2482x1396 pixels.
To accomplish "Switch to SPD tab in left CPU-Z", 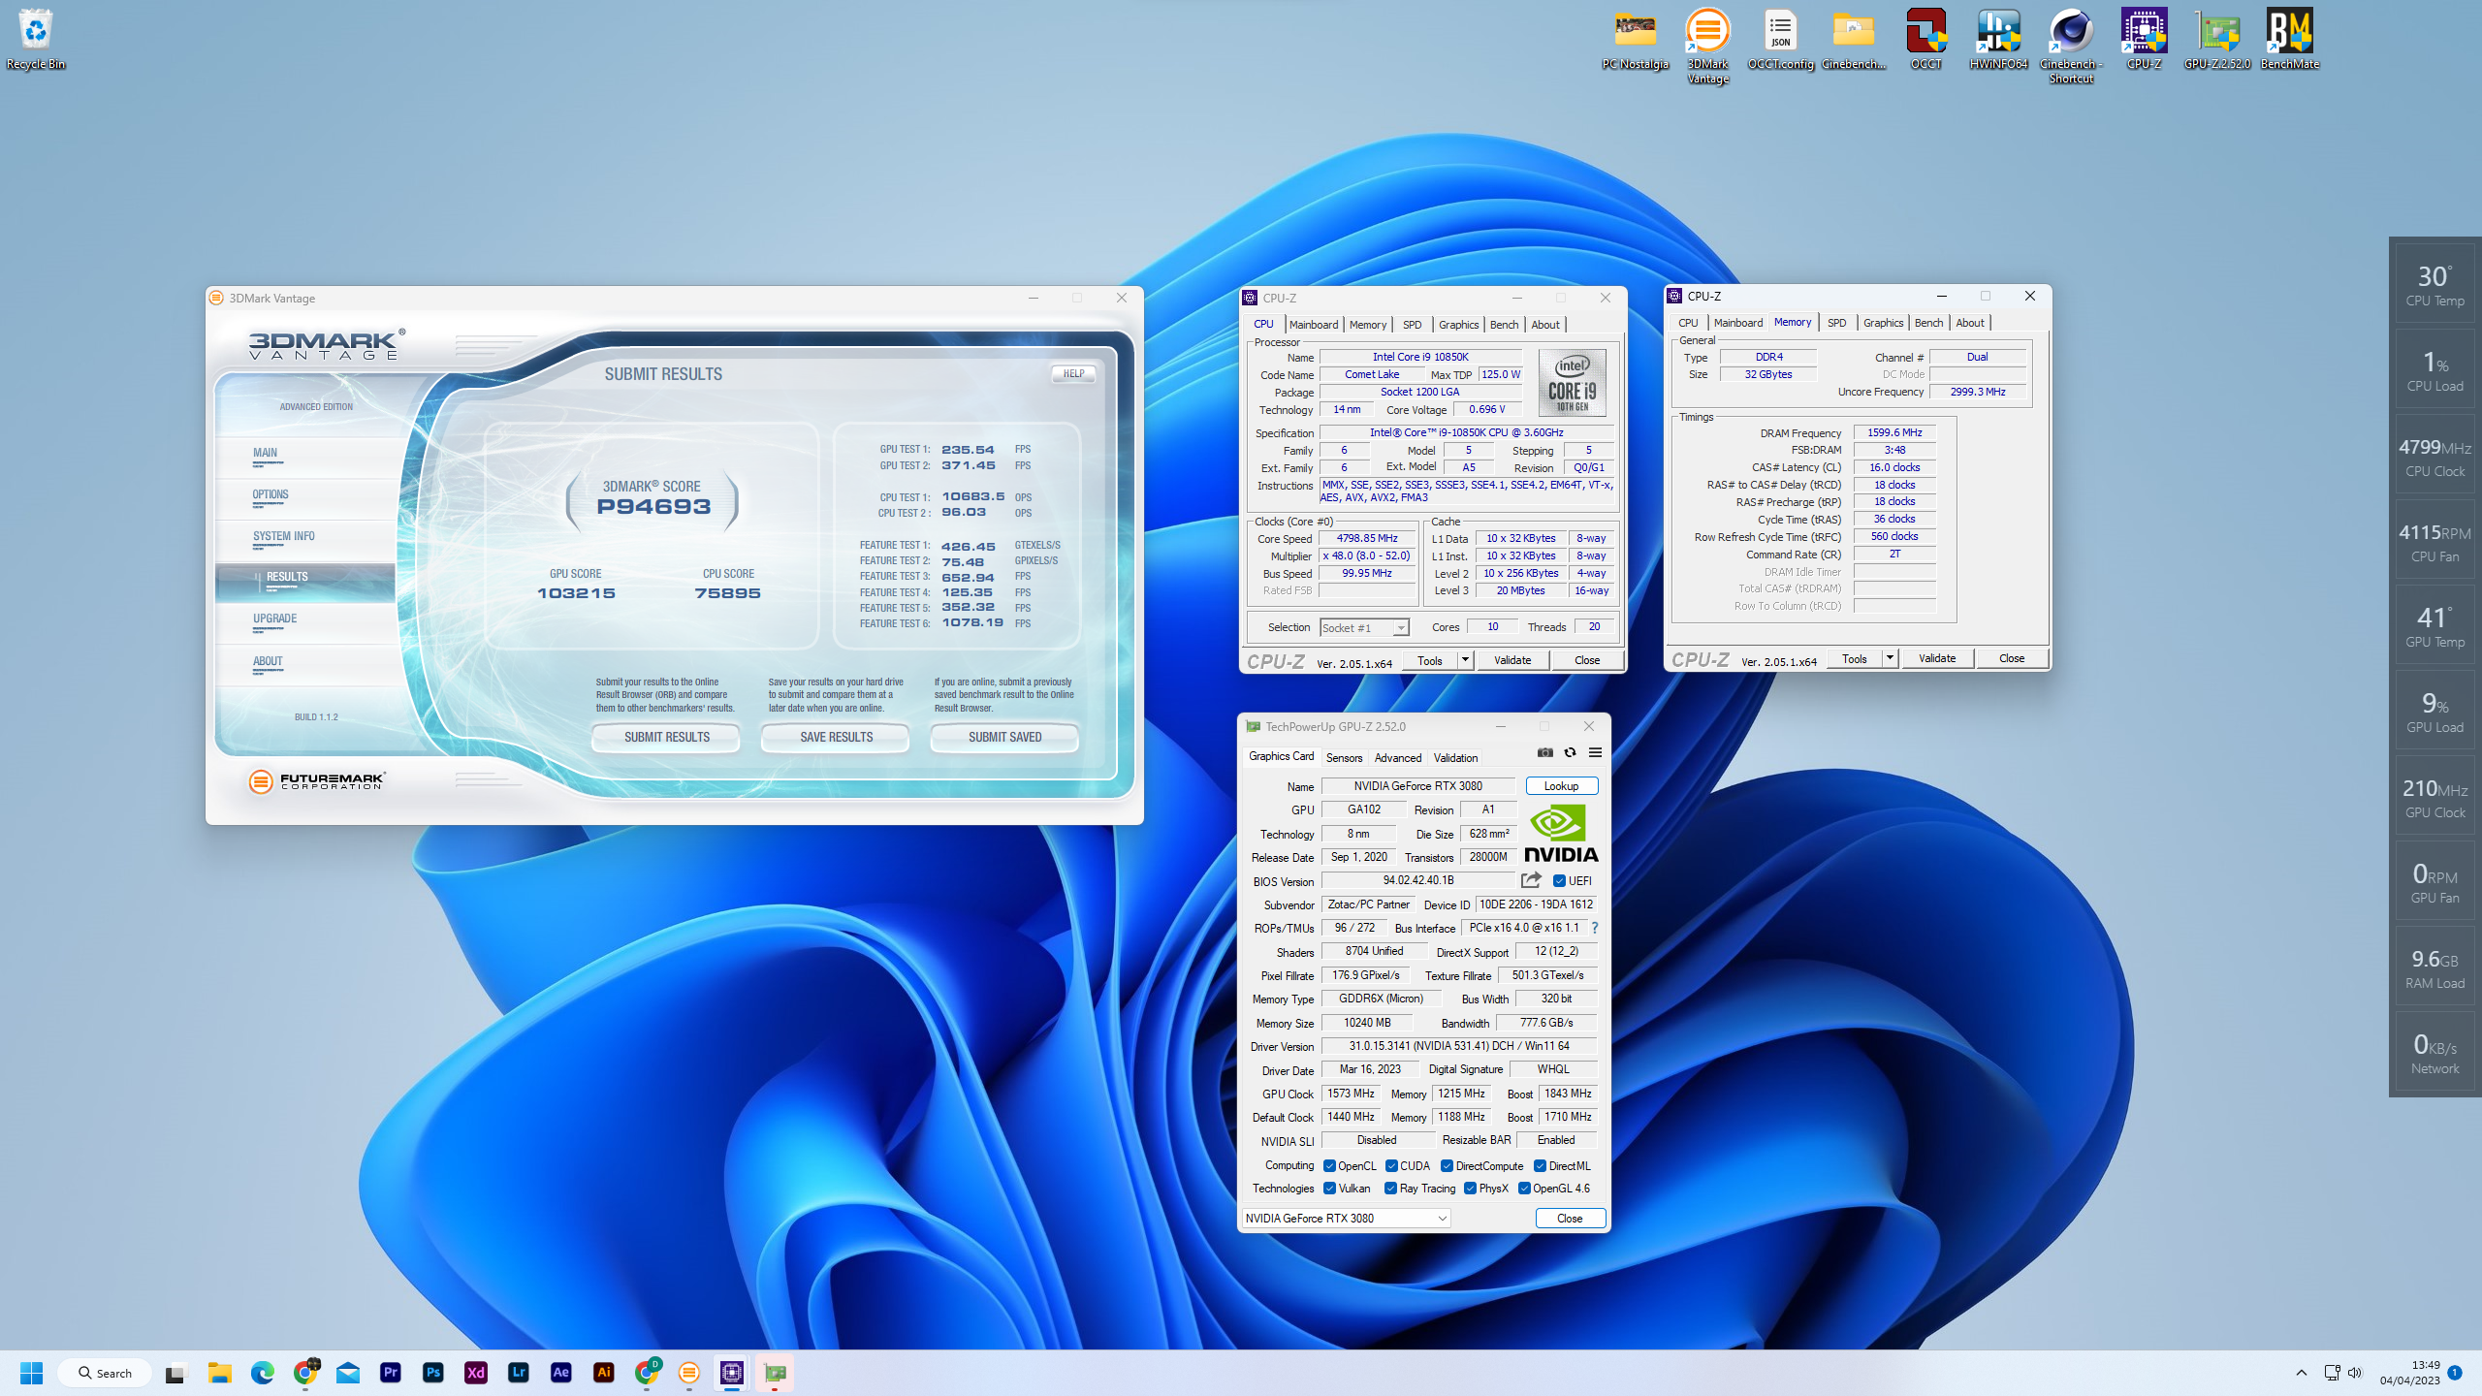I will coord(1413,325).
